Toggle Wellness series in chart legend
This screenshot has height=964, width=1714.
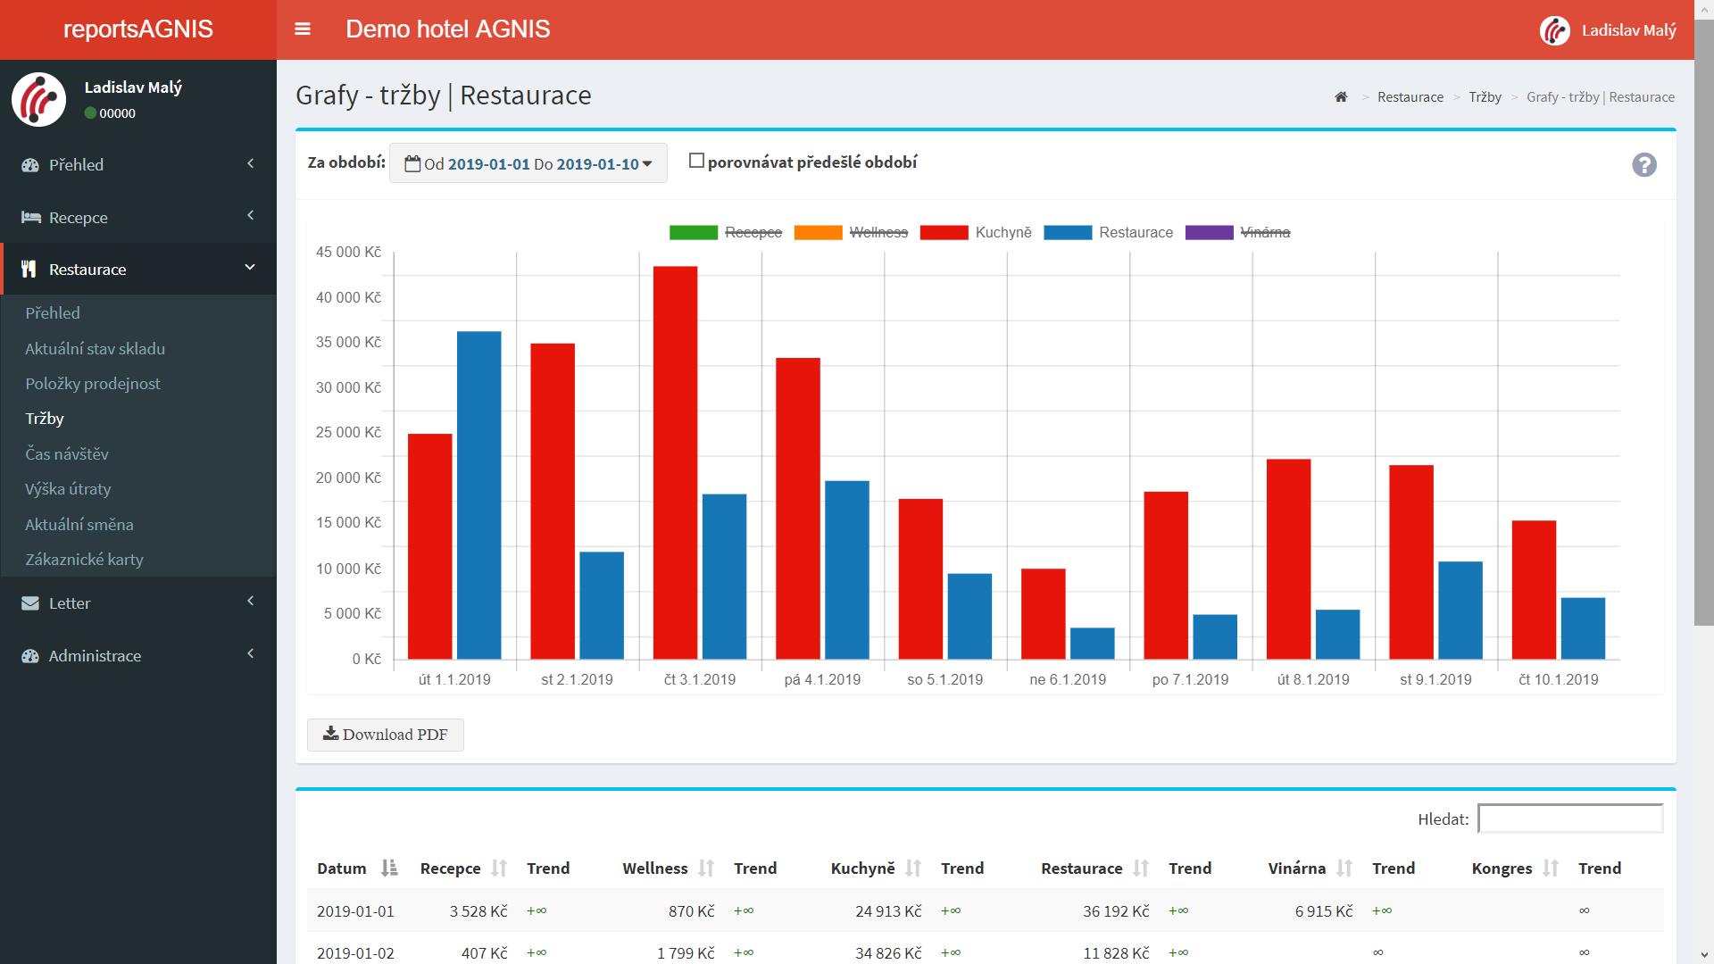point(878,232)
